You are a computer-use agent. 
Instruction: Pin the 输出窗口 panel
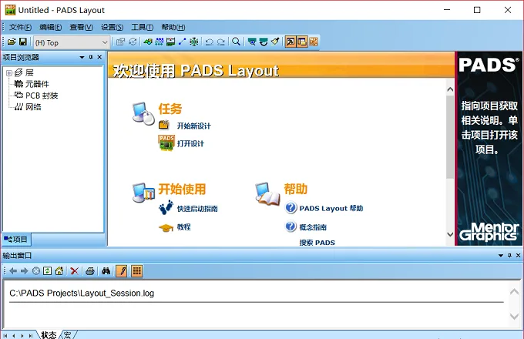click(509, 255)
